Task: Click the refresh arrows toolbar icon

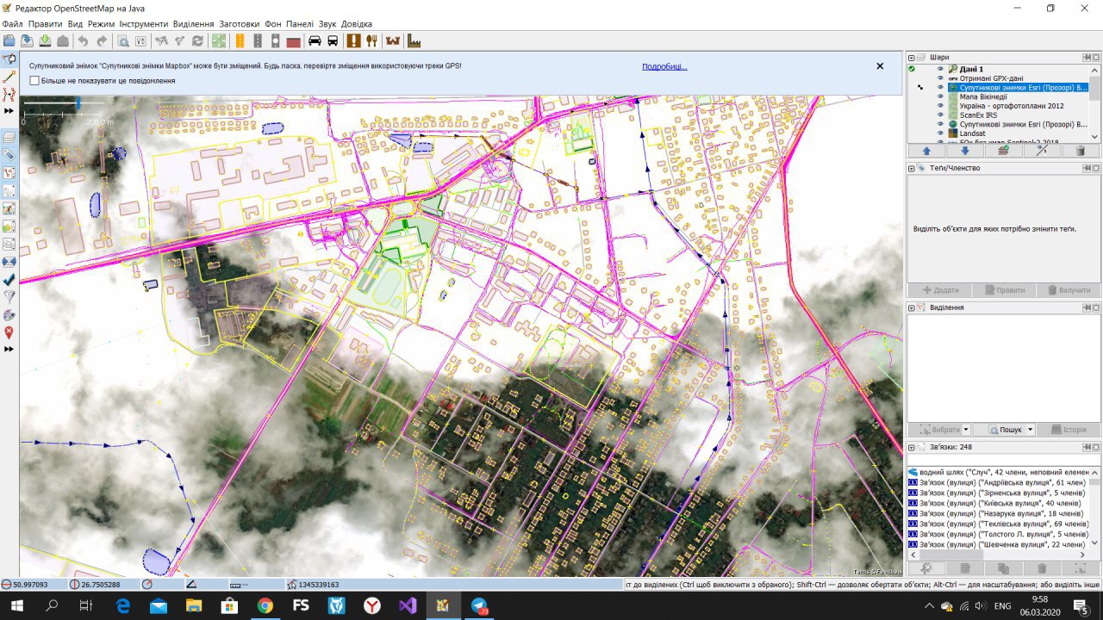Action: click(x=198, y=40)
